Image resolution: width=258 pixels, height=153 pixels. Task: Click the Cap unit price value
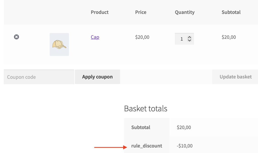[x=142, y=37]
